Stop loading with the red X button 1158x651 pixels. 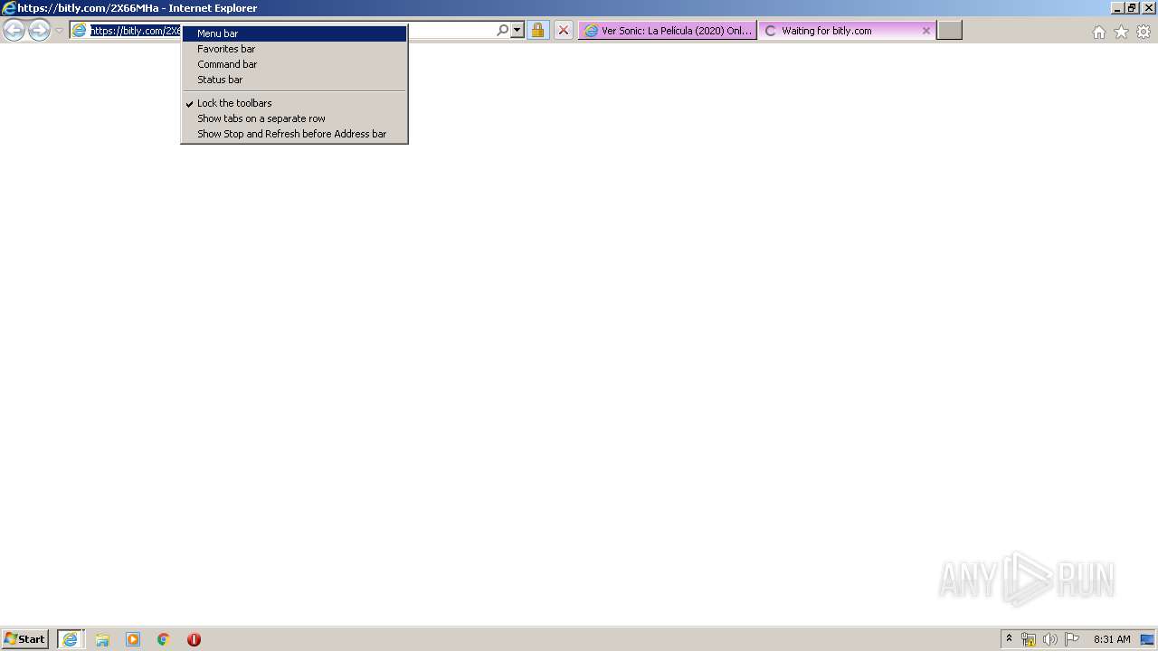[x=563, y=30]
